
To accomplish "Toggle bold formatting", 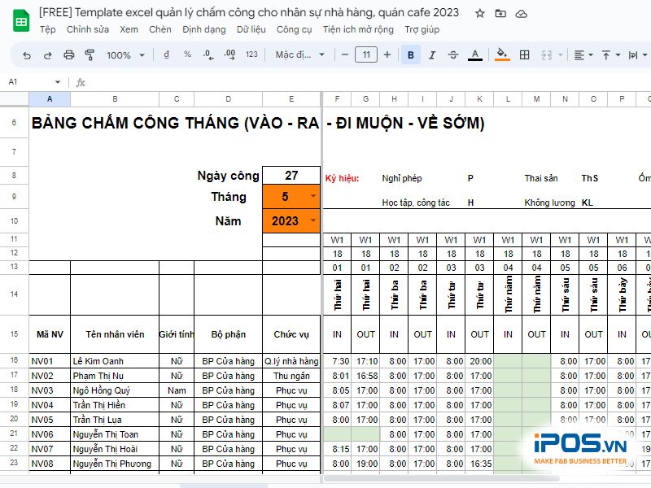I will click(x=411, y=54).
